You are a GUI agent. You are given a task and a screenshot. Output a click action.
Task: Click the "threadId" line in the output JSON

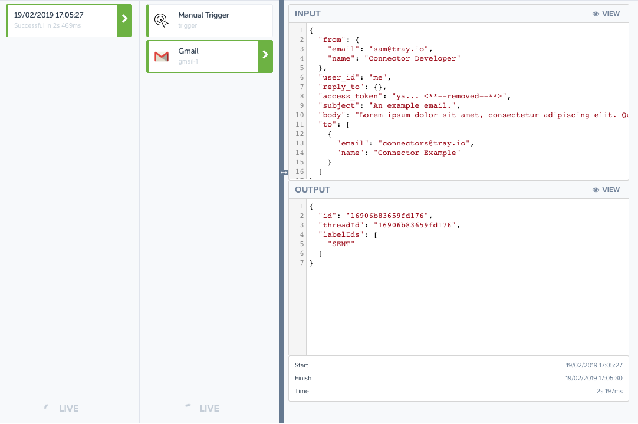[x=388, y=225]
